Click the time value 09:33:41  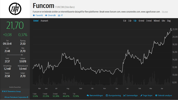click(7, 44)
